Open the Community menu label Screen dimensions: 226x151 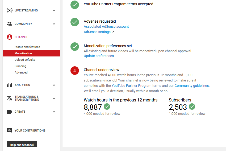[23, 24]
